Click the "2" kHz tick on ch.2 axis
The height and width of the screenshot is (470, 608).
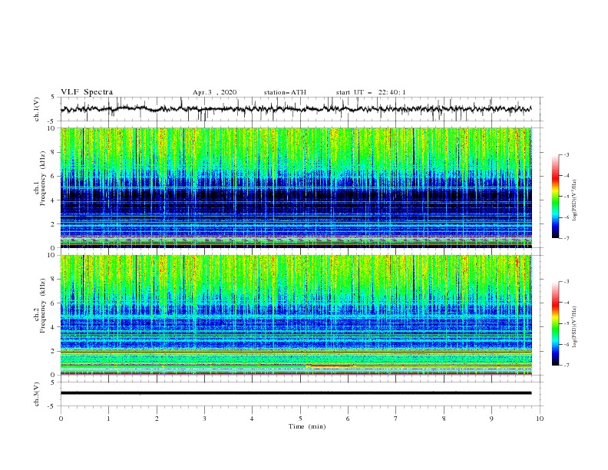(53, 351)
